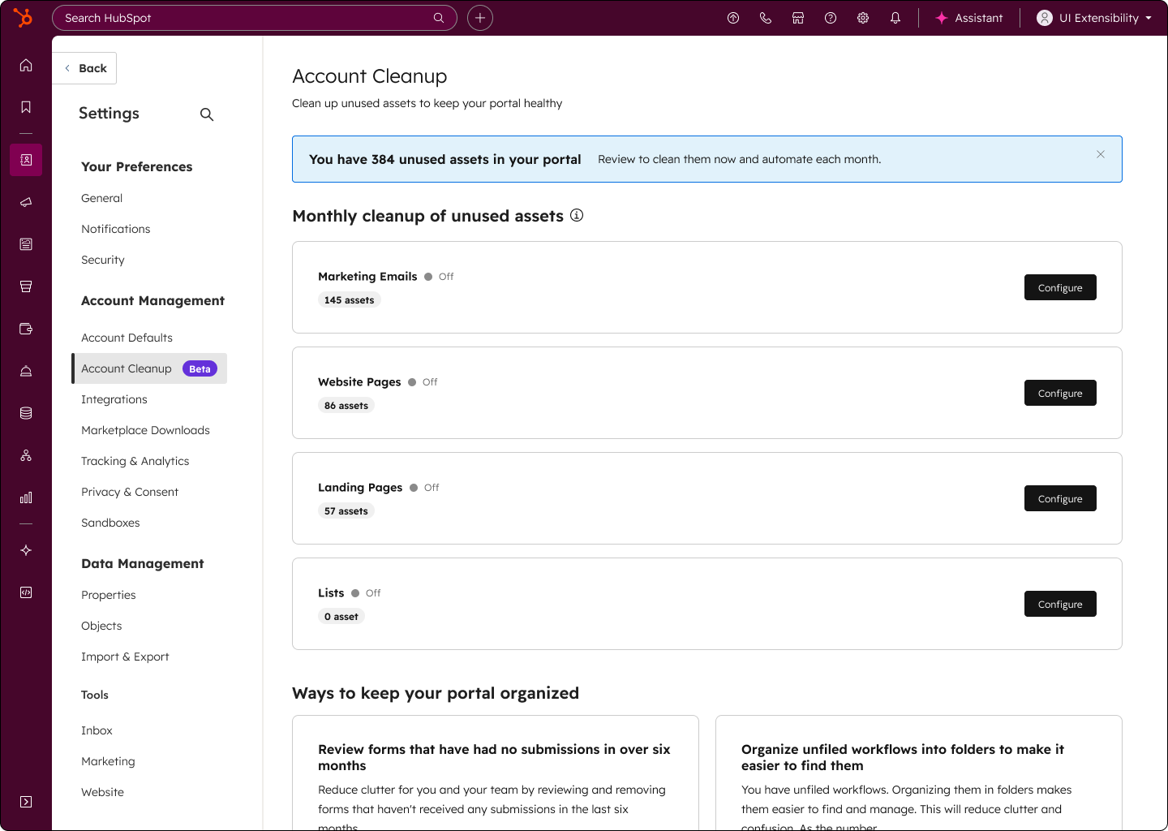Configure Marketing Emails cleanup
Screen dimensions: 1168x831
click(1060, 287)
